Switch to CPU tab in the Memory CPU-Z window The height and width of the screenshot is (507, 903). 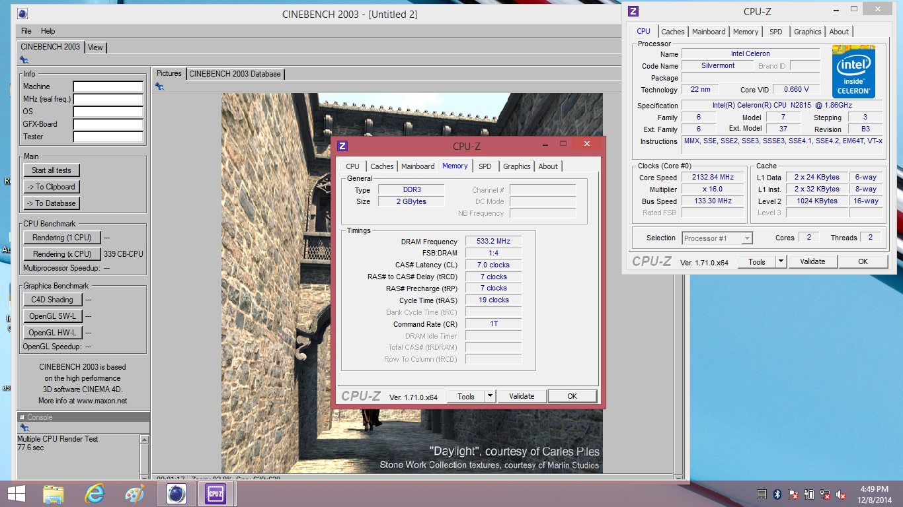tap(353, 166)
